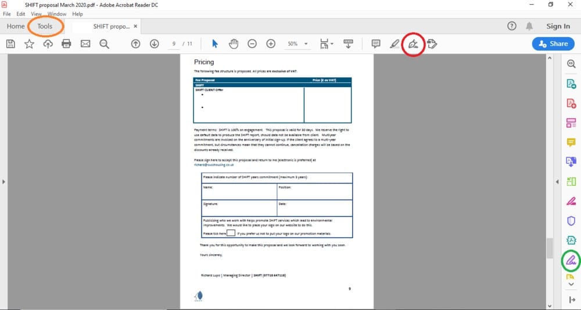581x310 pixels.
Task: Tick the logo opt-out checkbox
Action: [x=231, y=233]
